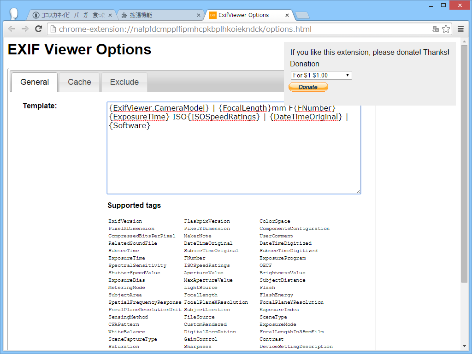472x354 pixels.
Task: Click the scrollbar down arrow
Action: pos(464,347)
